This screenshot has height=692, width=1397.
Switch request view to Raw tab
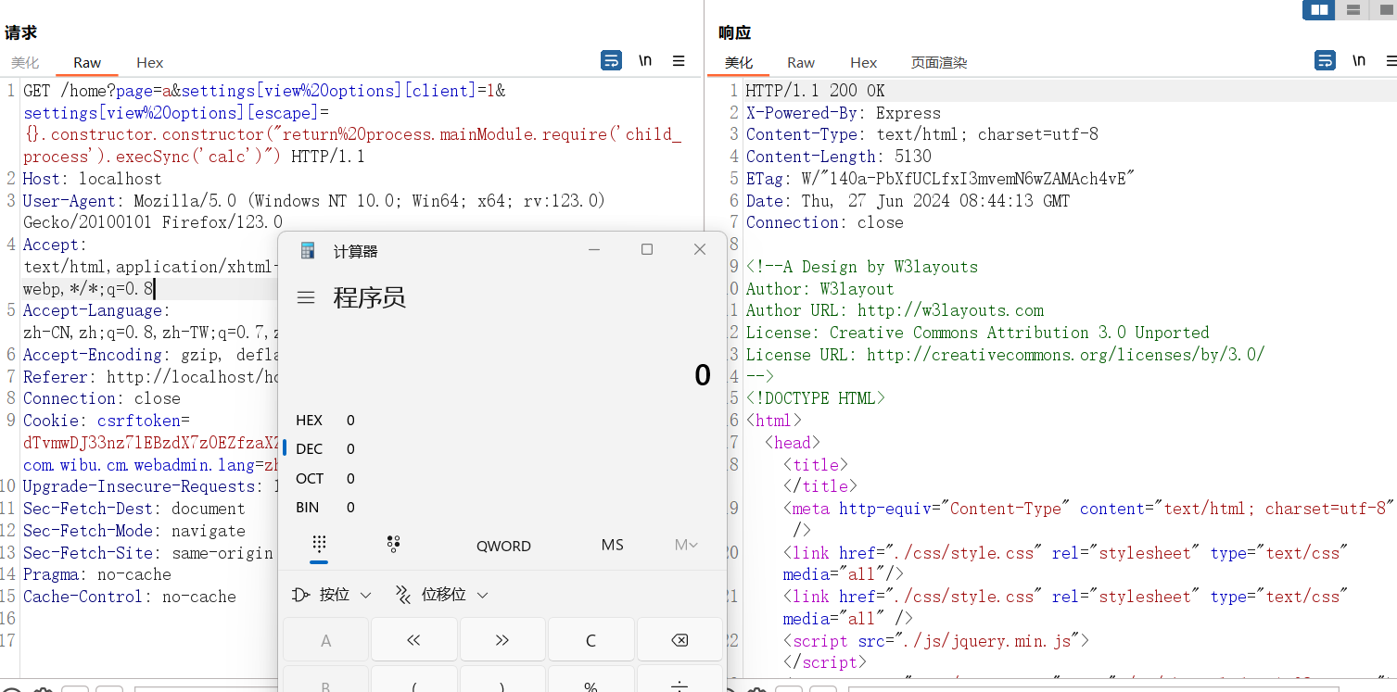pyautogui.click(x=87, y=63)
